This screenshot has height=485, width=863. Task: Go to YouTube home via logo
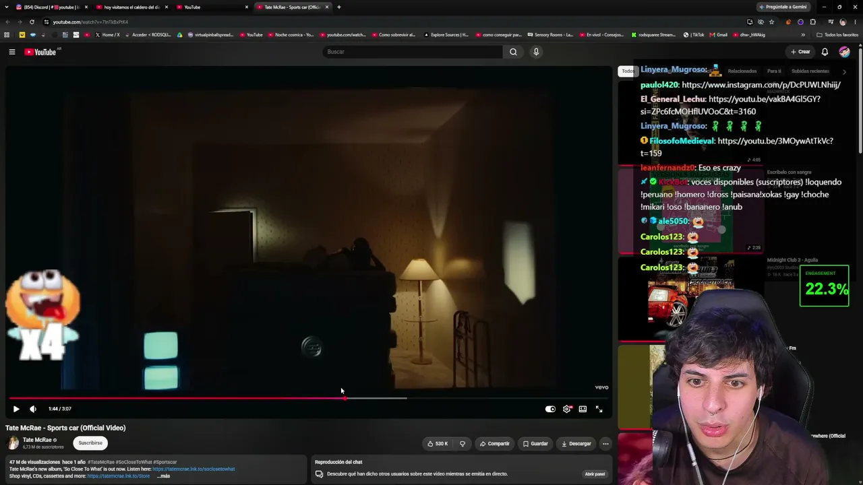coord(40,52)
